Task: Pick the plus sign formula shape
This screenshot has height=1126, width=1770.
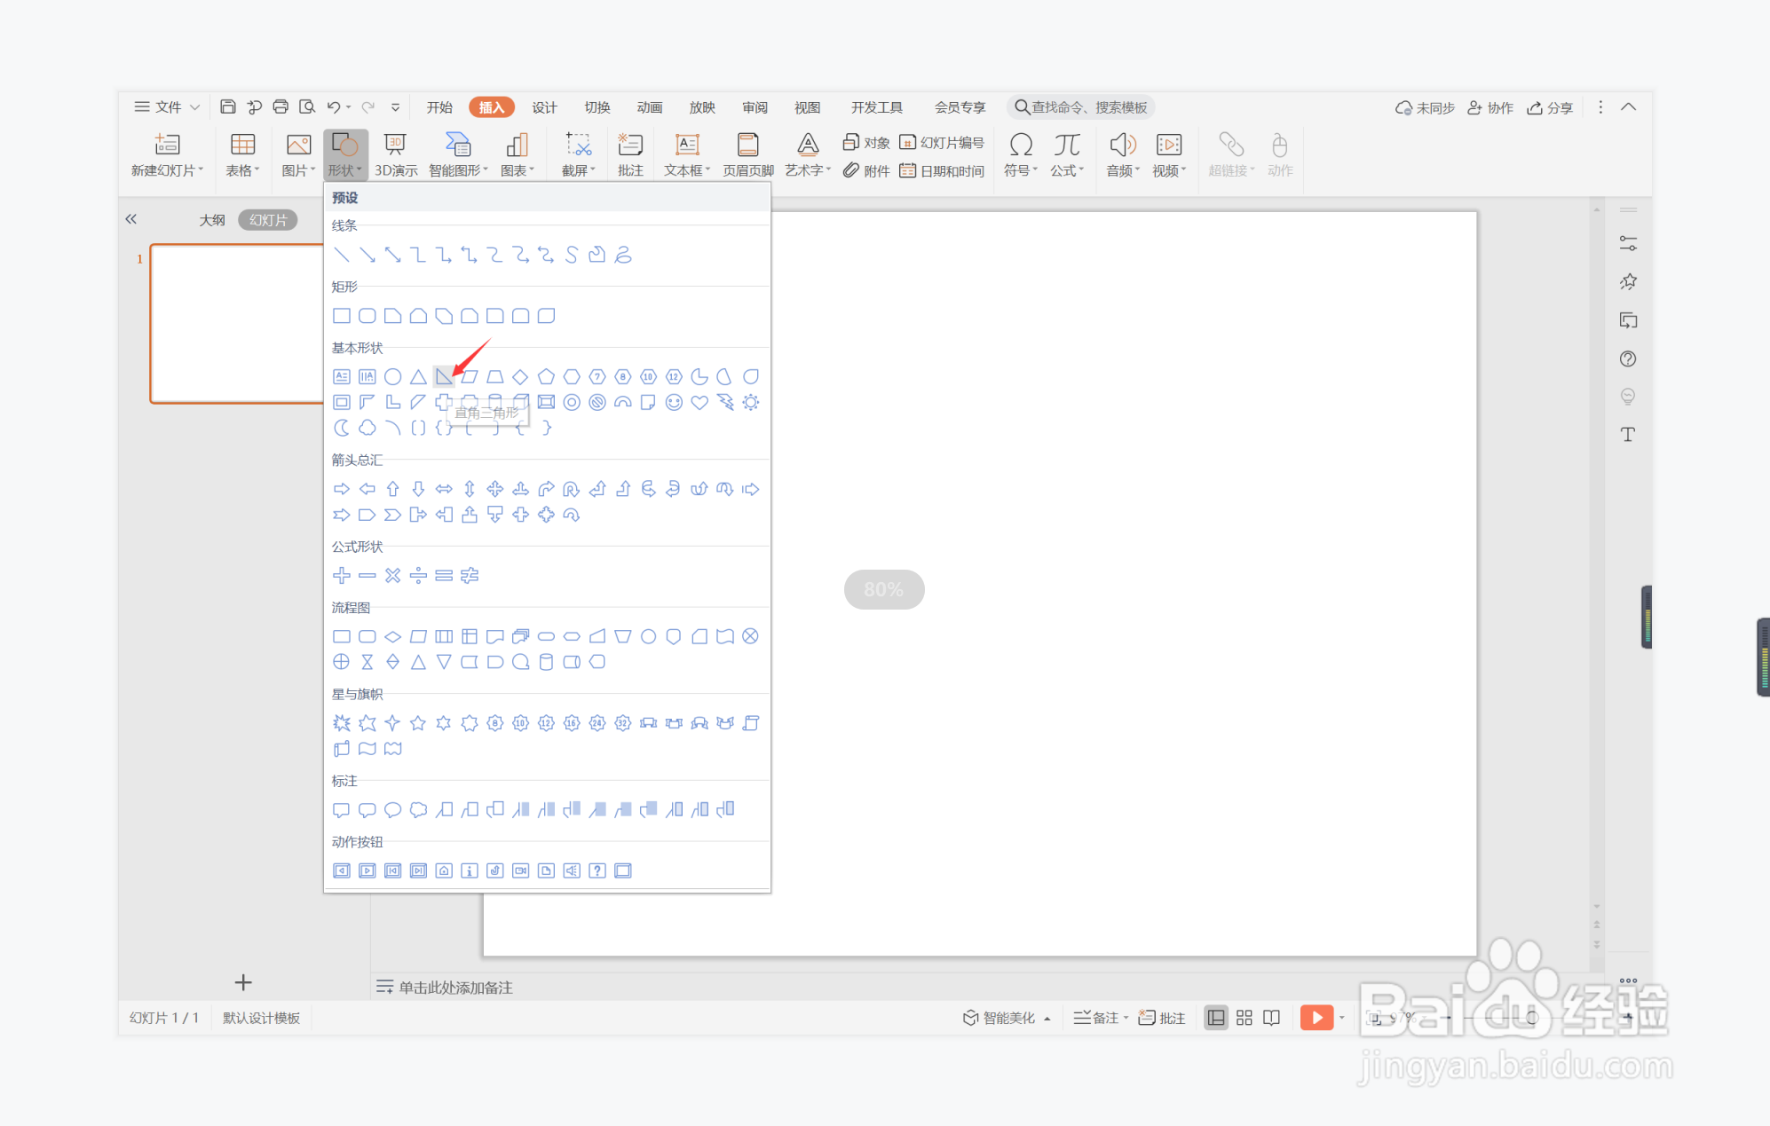Action: tap(342, 576)
